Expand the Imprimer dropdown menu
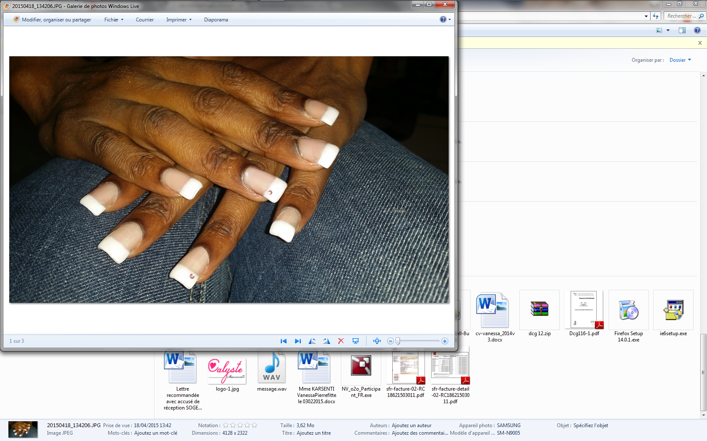This screenshot has height=441, width=707. click(178, 20)
